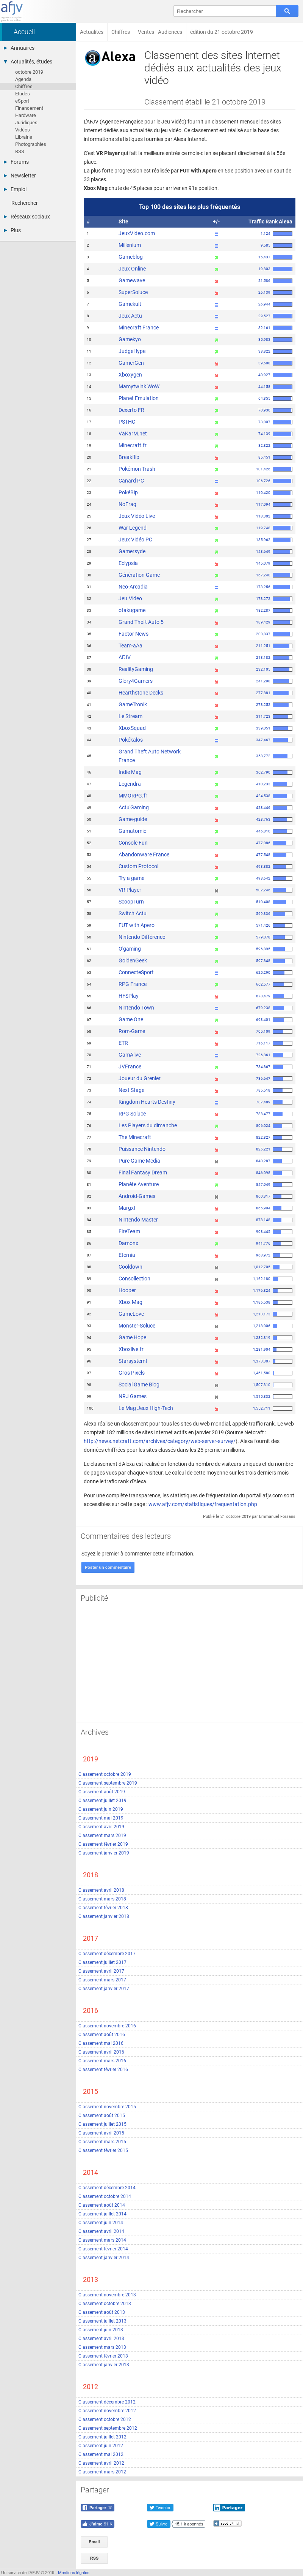Open the Gamekult site link
Image resolution: width=303 pixels, height=2576 pixels.
click(130, 304)
